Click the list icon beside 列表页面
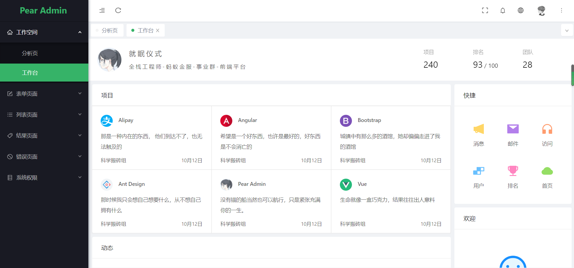The height and width of the screenshot is (268, 574). pyautogui.click(x=10, y=115)
